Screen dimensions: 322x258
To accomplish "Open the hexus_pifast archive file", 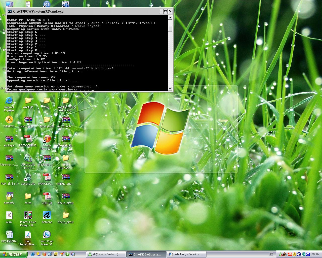I will tap(66, 196).
